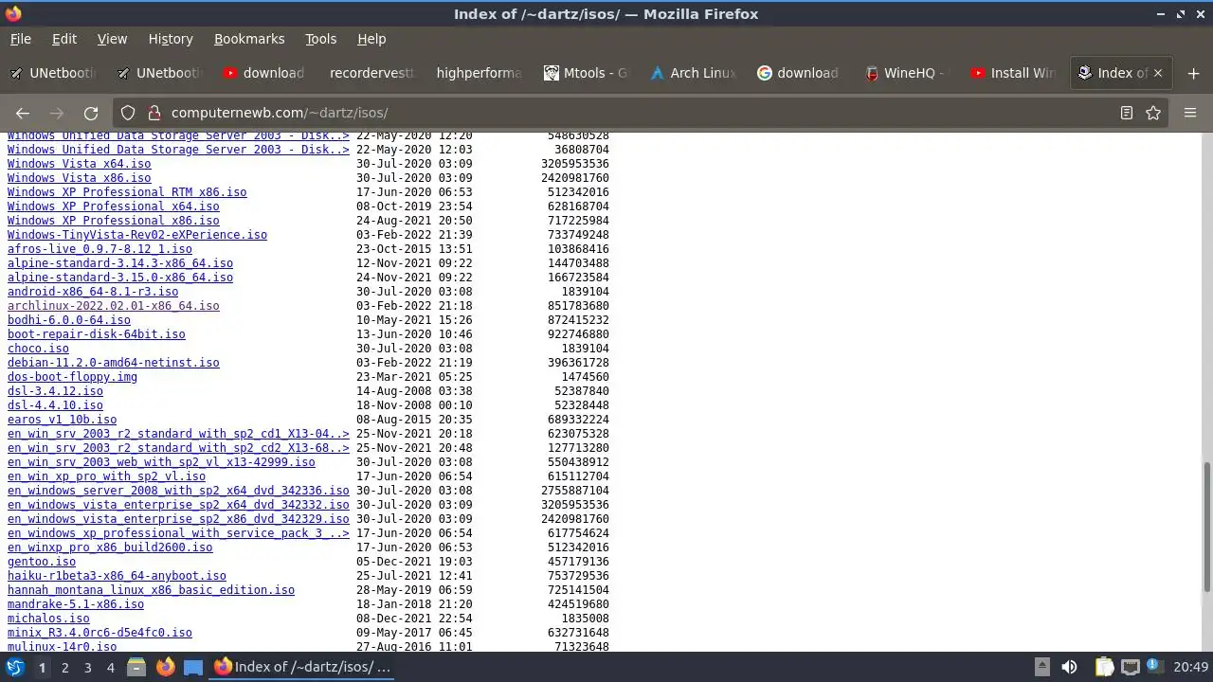The width and height of the screenshot is (1213, 682).
Task: Open the Edit menu
Action: click(64, 39)
